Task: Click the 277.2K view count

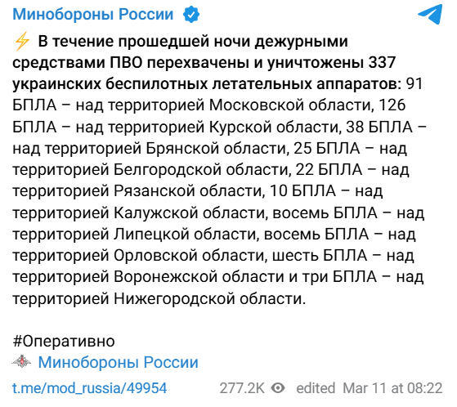Action: [242, 388]
